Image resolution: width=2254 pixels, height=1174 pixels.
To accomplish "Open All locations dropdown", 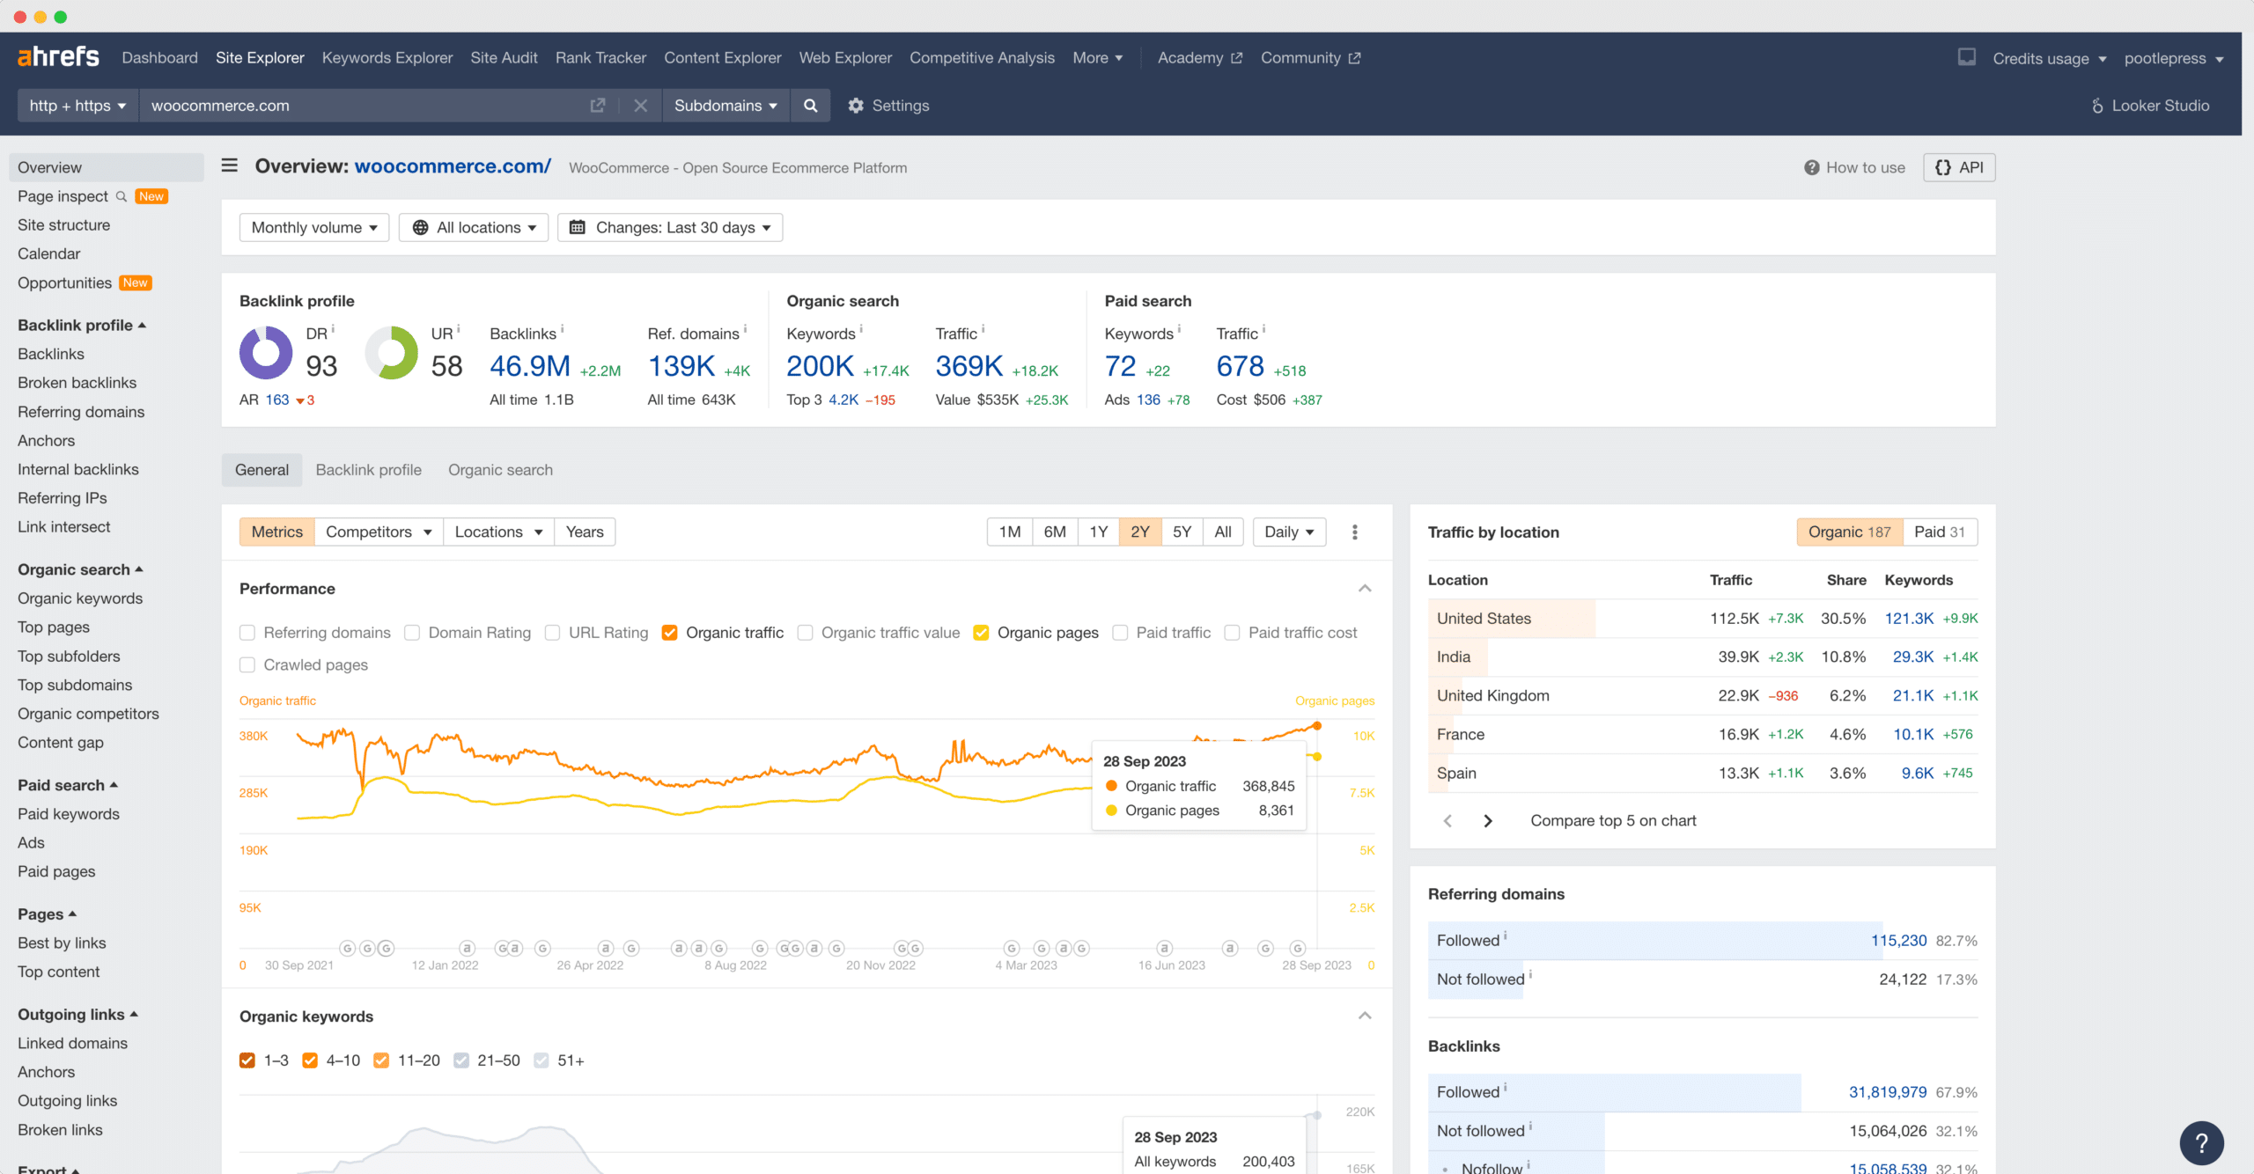I will 474,227.
